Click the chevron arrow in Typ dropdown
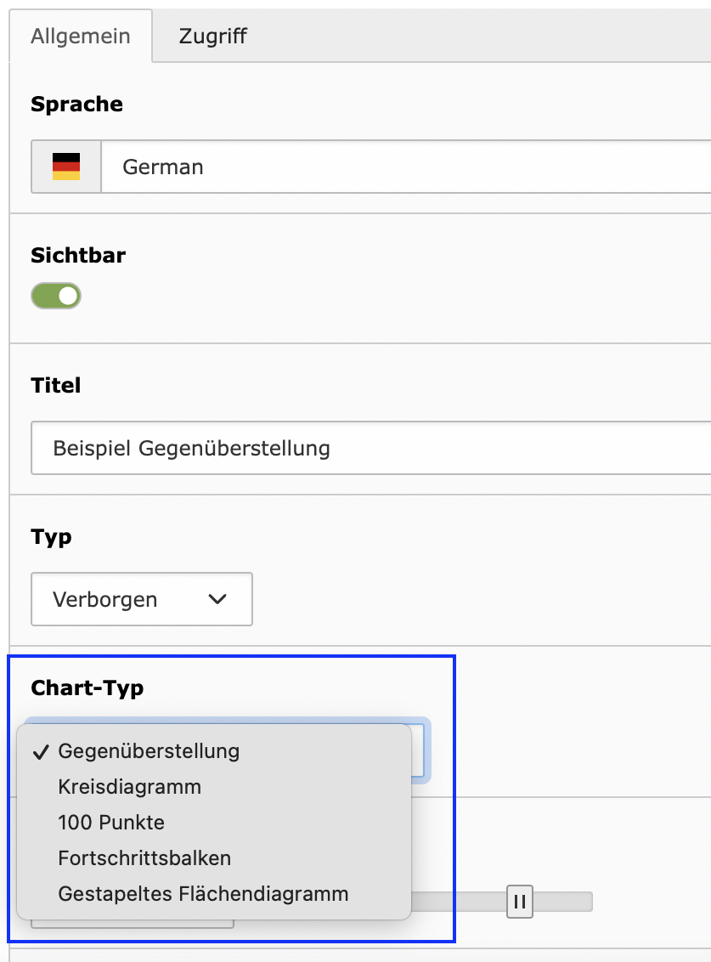711x962 pixels. coord(217,599)
